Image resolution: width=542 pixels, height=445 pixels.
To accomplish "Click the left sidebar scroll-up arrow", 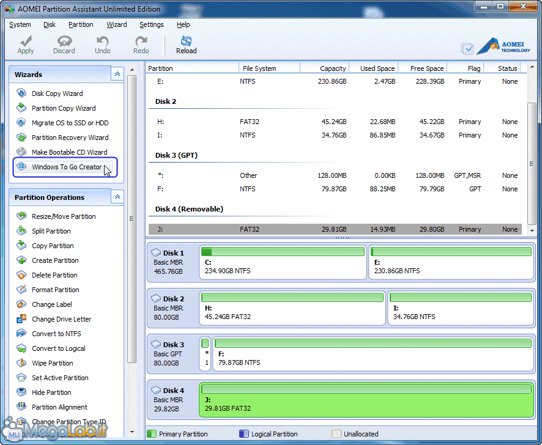I will pos(132,70).
